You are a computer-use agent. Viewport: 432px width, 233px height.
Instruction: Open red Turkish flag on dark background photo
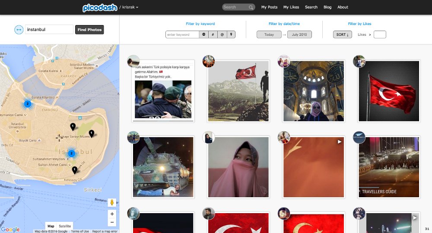click(x=389, y=91)
